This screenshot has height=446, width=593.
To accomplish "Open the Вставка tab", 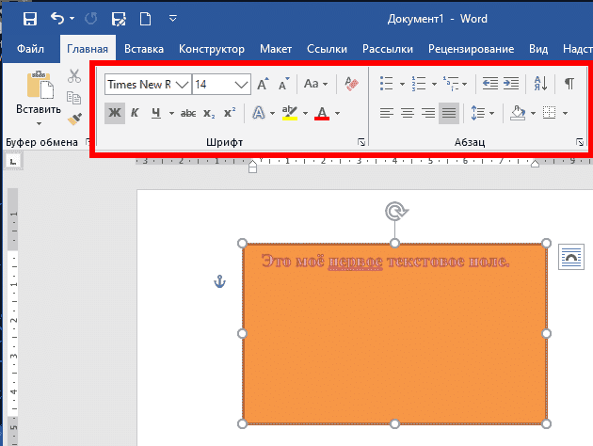I will [143, 49].
